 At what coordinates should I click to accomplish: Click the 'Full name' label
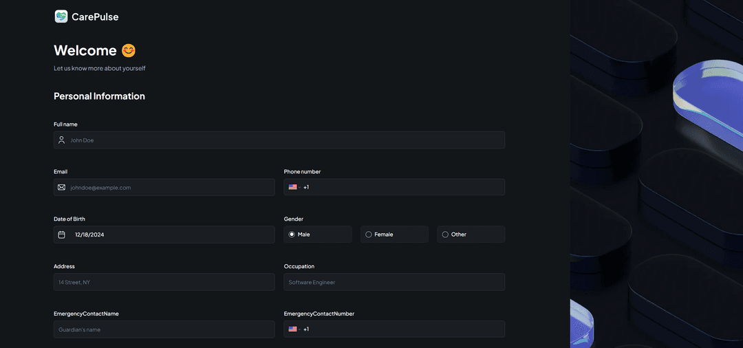65,124
